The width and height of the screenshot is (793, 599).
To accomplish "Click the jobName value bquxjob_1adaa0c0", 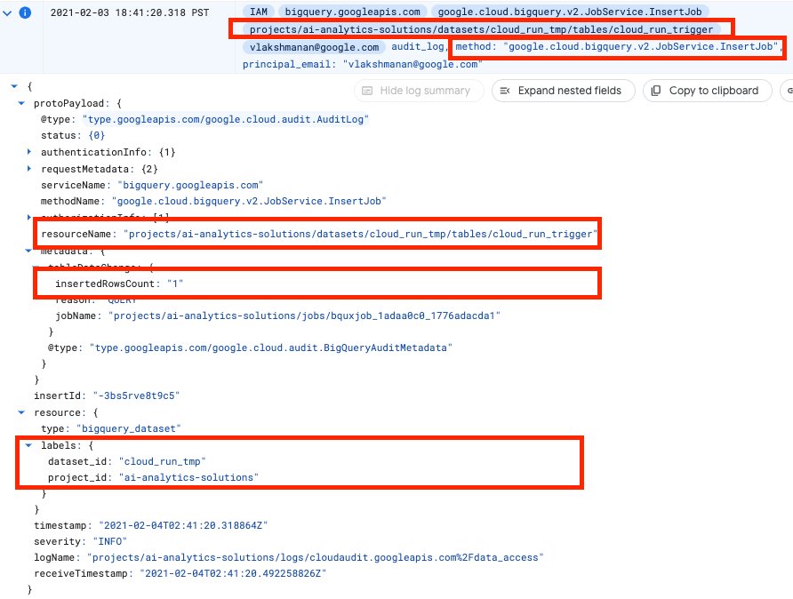I will pyautogui.click(x=304, y=315).
